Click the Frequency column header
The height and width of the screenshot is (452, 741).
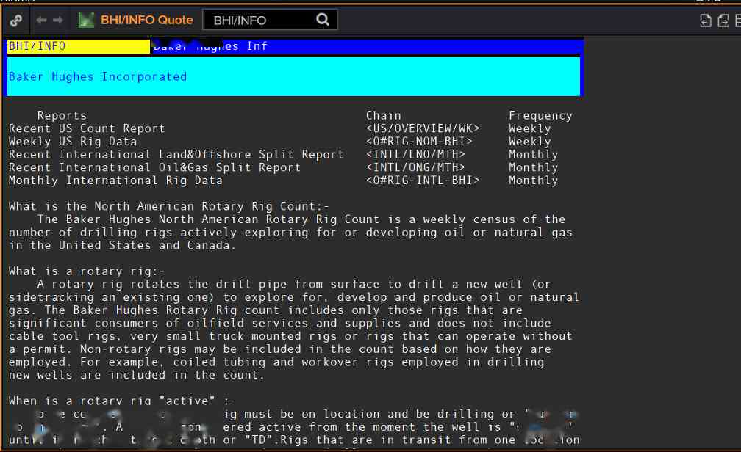tap(540, 116)
